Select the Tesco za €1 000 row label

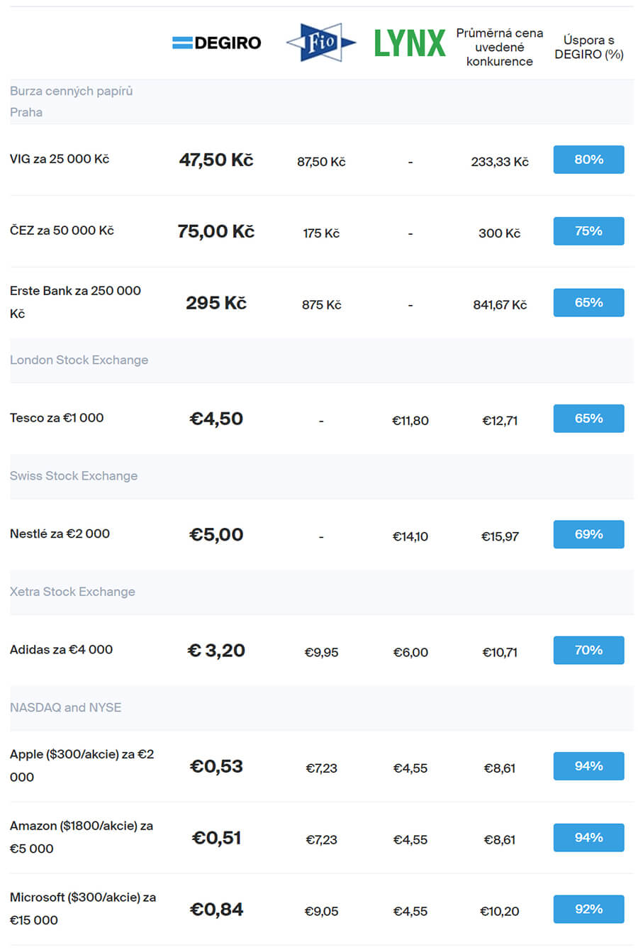pyautogui.click(x=57, y=418)
